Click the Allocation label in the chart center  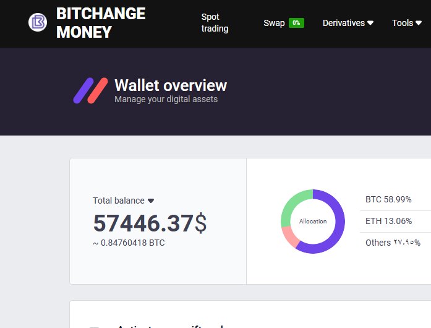pos(313,221)
